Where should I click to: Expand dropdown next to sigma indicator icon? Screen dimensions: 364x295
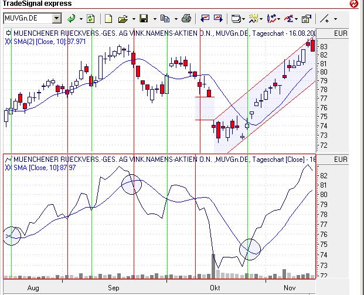point(296,19)
